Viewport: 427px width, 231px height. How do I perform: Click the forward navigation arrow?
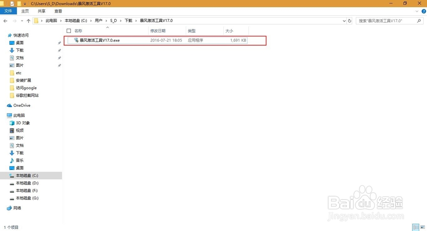click(x=15, y=20)
